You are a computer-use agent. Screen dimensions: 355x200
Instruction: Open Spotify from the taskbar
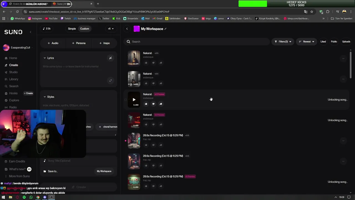coord(24,197)
